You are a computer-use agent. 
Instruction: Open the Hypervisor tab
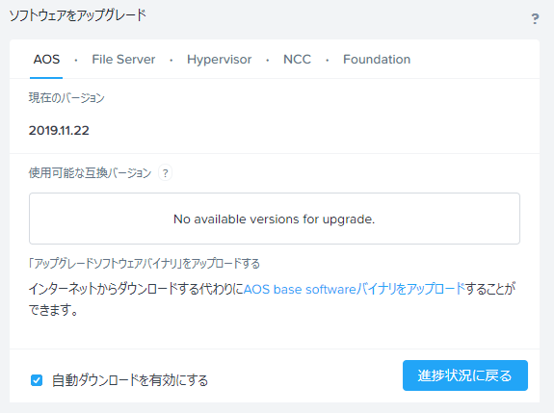tap(219, 60)
